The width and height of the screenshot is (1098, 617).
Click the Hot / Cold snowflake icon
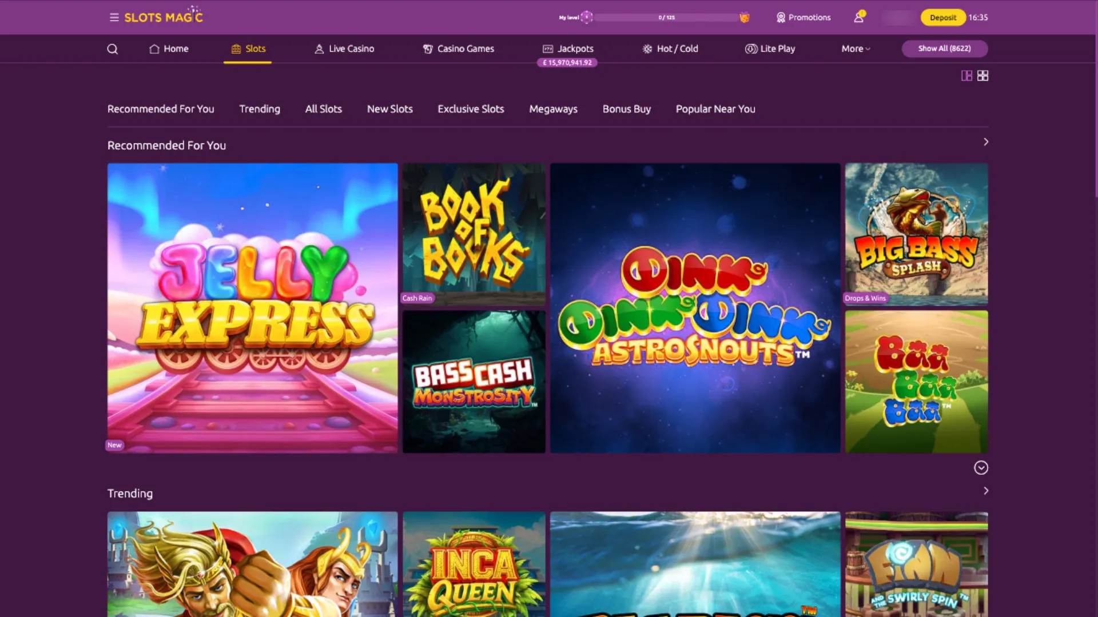[x=647, y=49]
